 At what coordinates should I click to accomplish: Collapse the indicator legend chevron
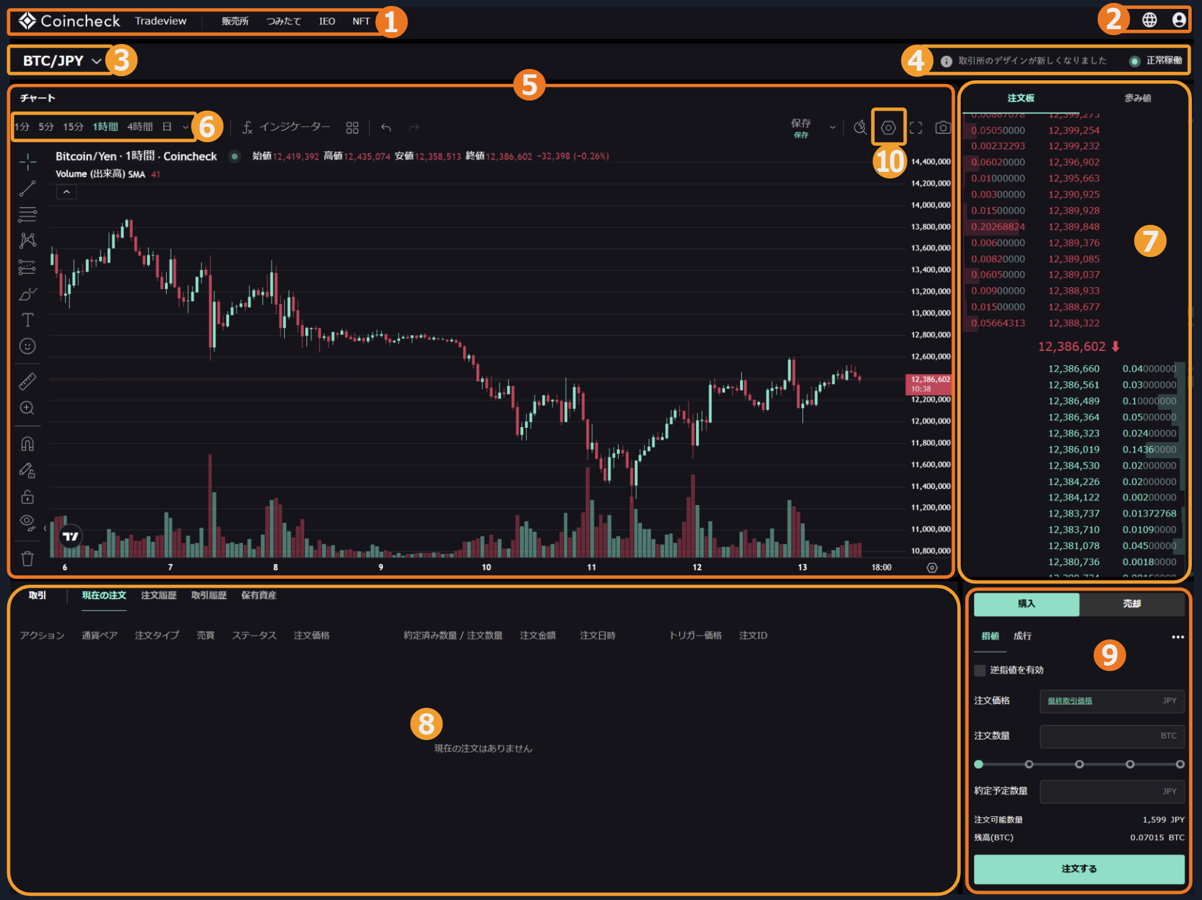pos(66,192)
